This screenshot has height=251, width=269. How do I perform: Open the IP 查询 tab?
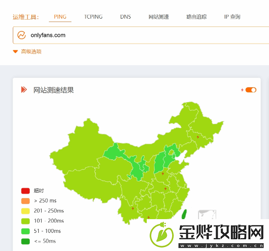point(232,17)
